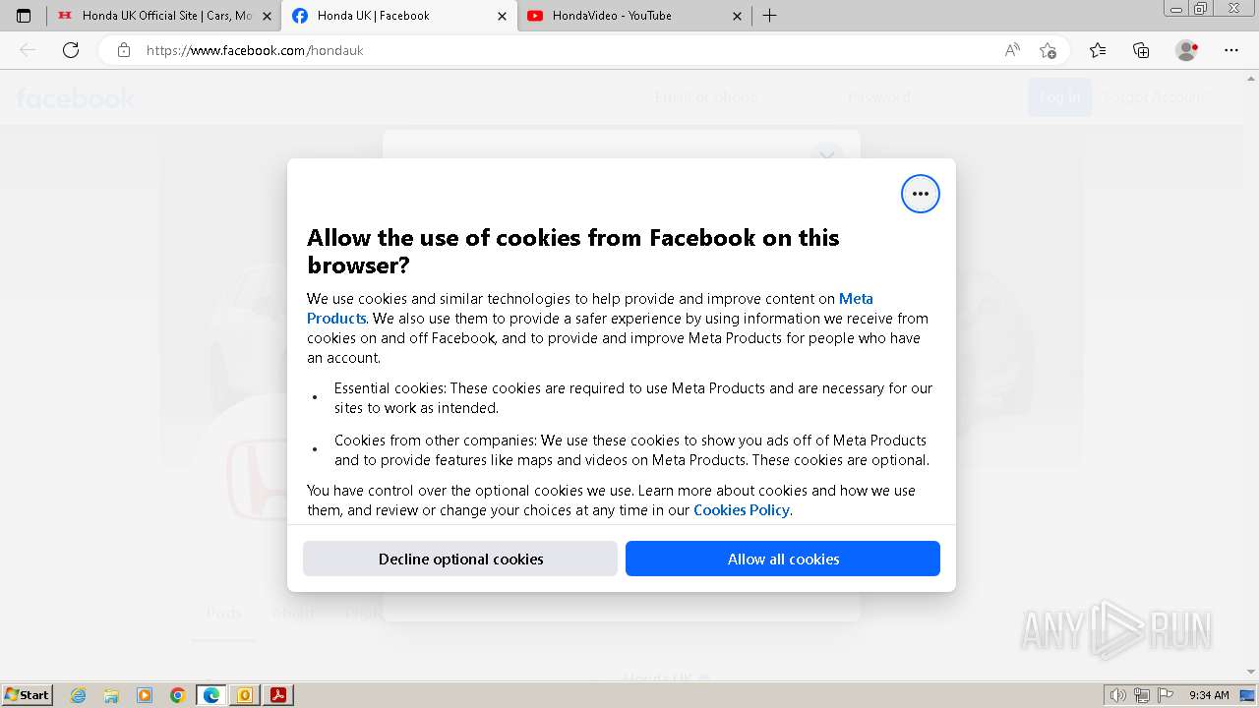
Task: Click the add to favorites star icon
Action: [1048, 50]
